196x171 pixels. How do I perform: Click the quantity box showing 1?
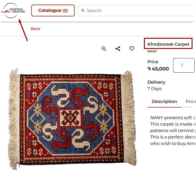tap(183, 65)
